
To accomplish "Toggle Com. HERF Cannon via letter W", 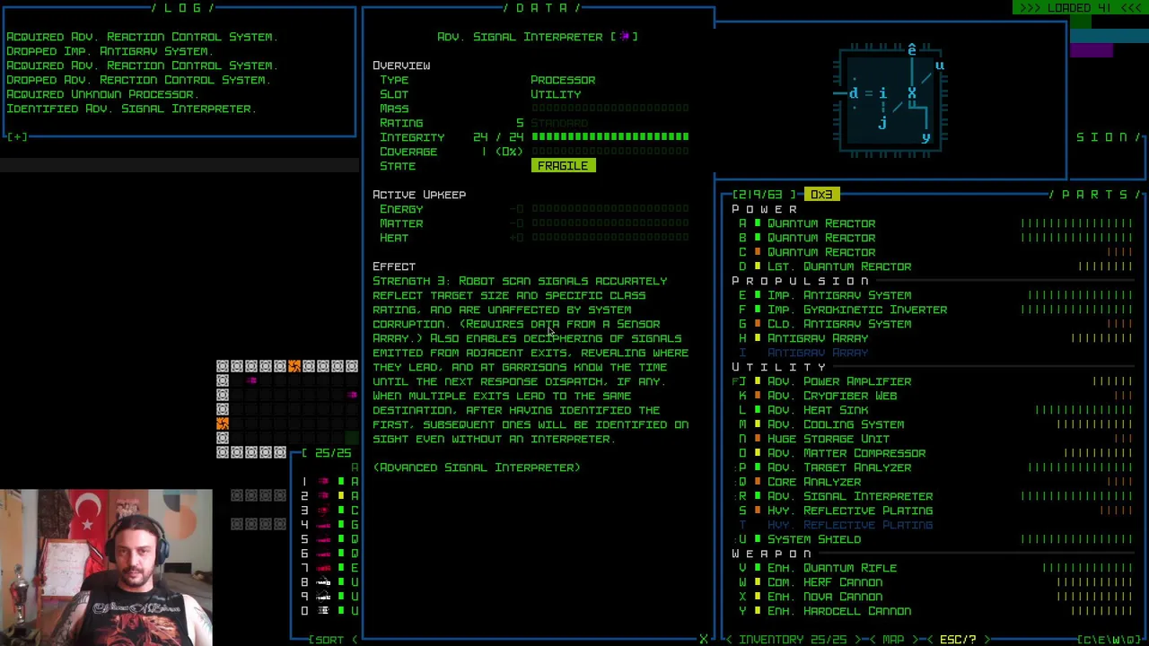I will click(742, 582).
